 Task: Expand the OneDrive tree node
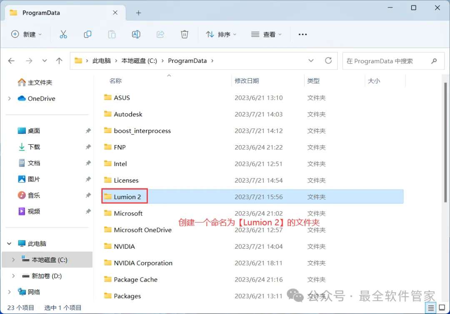click(x=10, y=99)
